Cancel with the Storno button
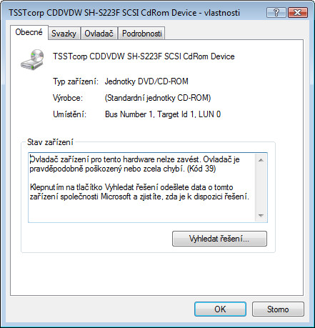This screenshot has height=328, width=315. click(x=278, y=309)
